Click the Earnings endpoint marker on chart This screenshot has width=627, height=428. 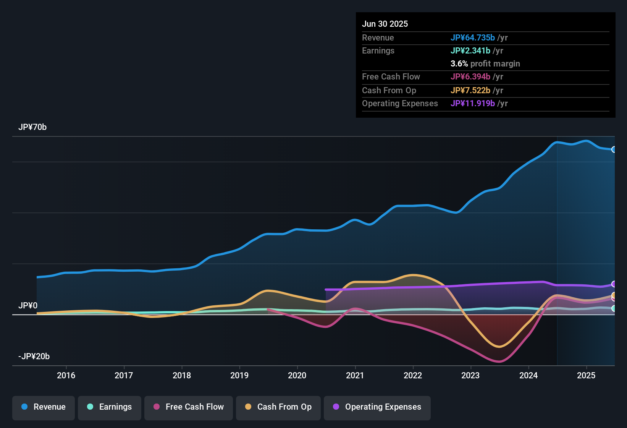click(x=614, y=308)
